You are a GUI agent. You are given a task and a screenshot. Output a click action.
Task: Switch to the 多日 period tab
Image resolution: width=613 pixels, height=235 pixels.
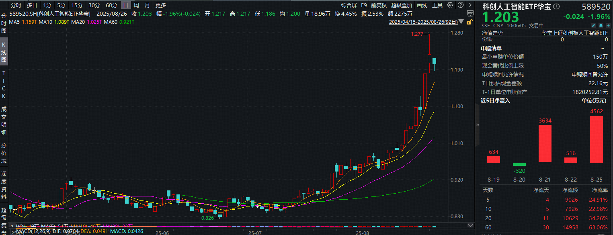click(32, 5)
